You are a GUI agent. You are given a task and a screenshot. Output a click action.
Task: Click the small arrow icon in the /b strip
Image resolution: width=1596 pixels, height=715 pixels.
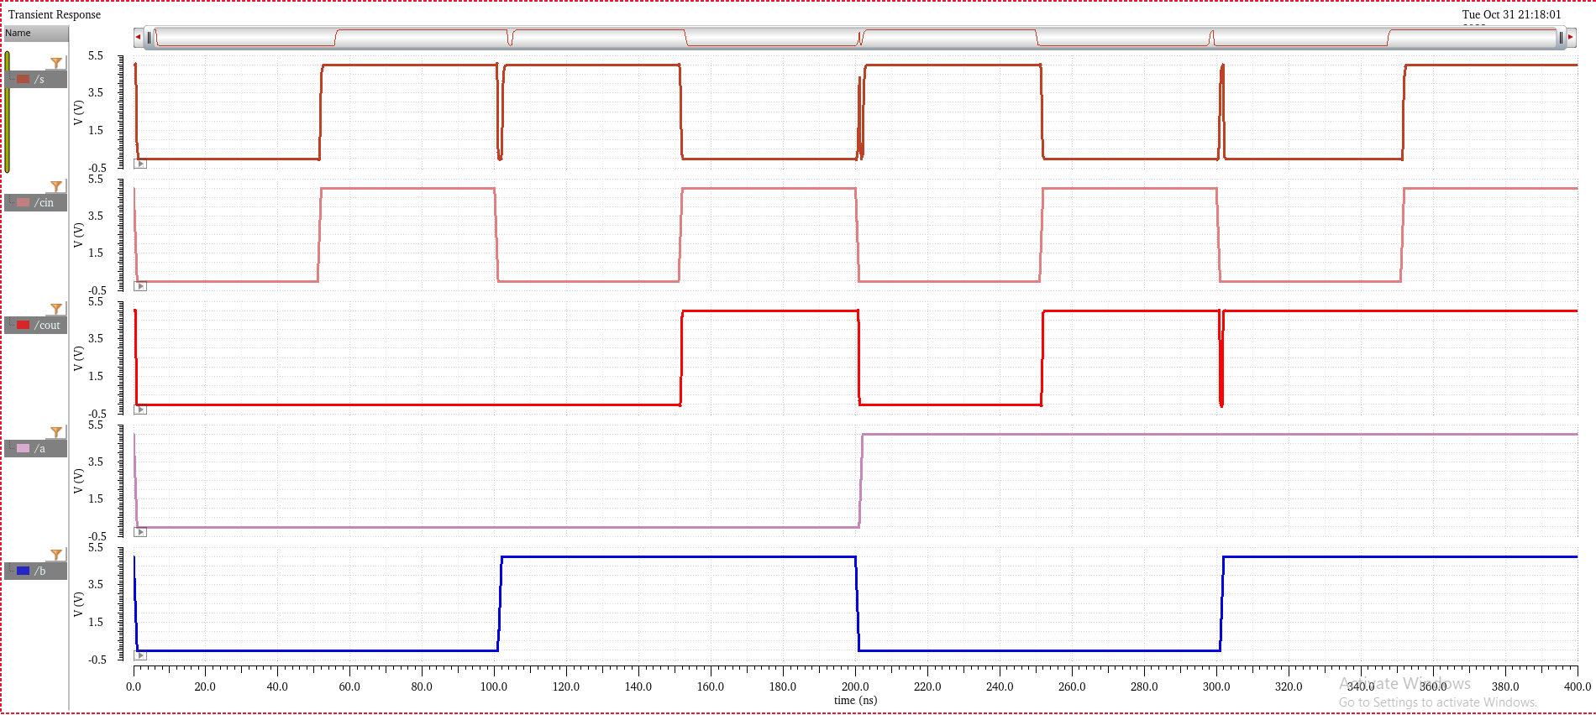140,655
